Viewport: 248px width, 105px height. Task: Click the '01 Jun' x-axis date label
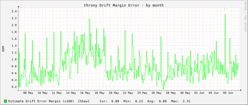[x=199, y=93]
